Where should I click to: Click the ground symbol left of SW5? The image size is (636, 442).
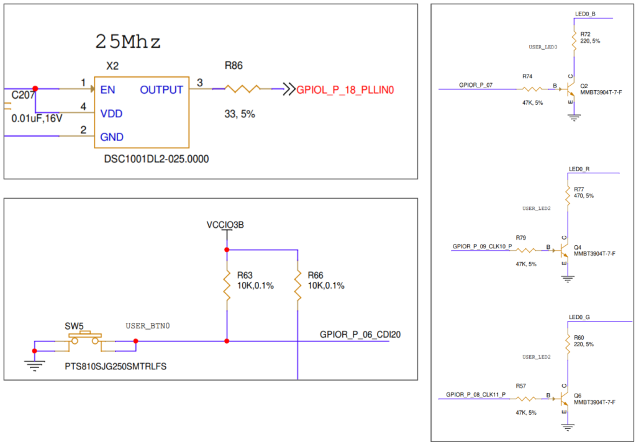(35, 366)
